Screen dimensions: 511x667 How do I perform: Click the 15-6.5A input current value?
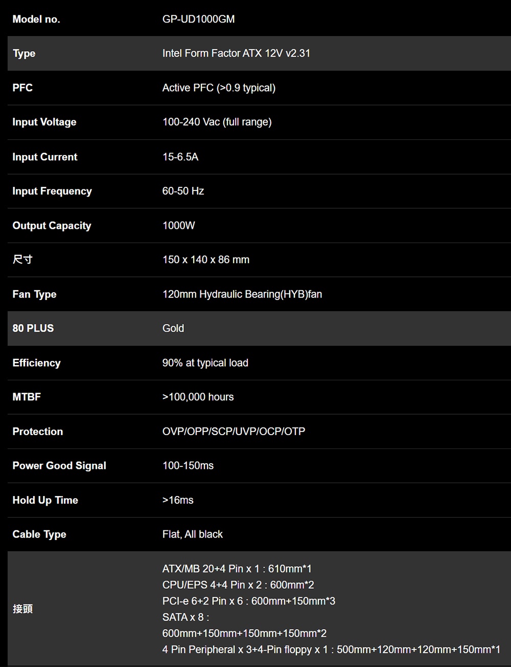tap(180, 157)
